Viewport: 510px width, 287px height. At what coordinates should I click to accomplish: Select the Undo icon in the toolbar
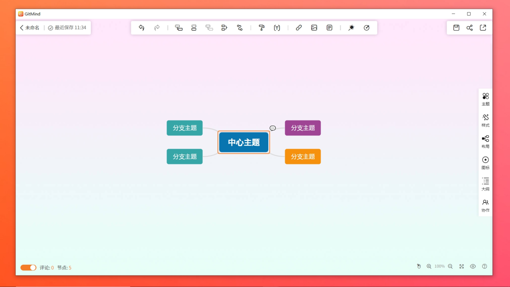point(141,28)
